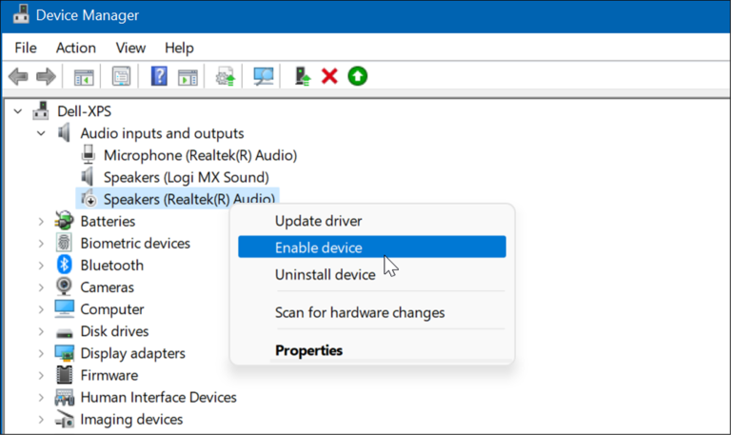Click the blue Help question mark icon
Screen dimensions: 731x435
159,76
